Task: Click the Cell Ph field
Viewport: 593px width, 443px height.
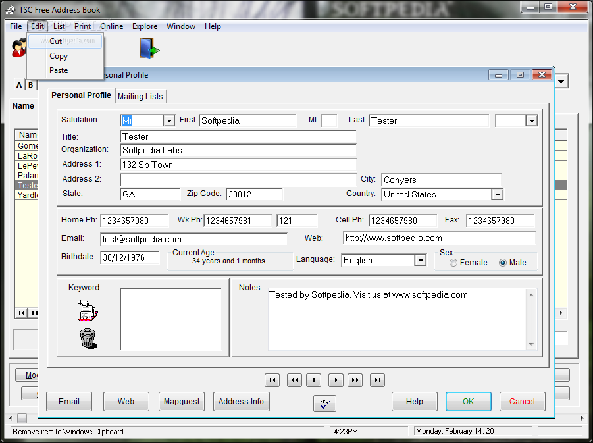Action: coord(403,221)
